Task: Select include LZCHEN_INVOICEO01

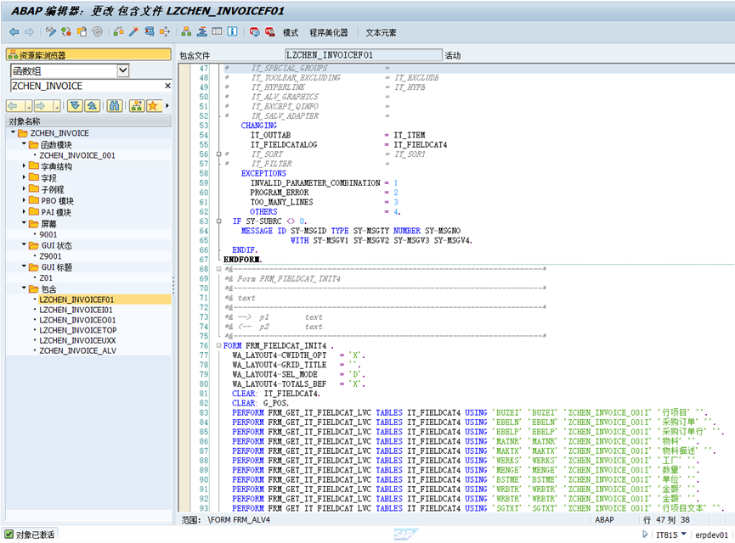Action: (77, 320)
